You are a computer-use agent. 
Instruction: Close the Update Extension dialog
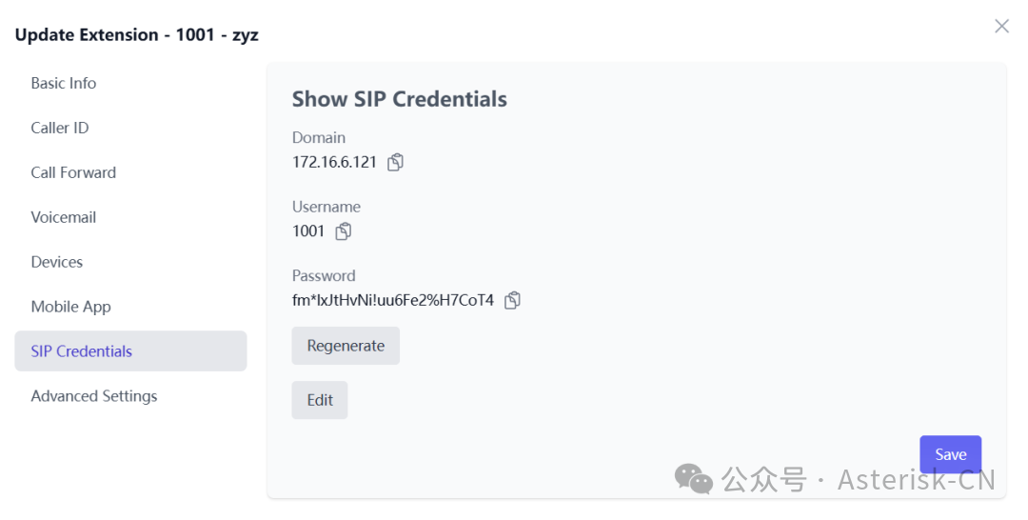[x=1001, y=27]
